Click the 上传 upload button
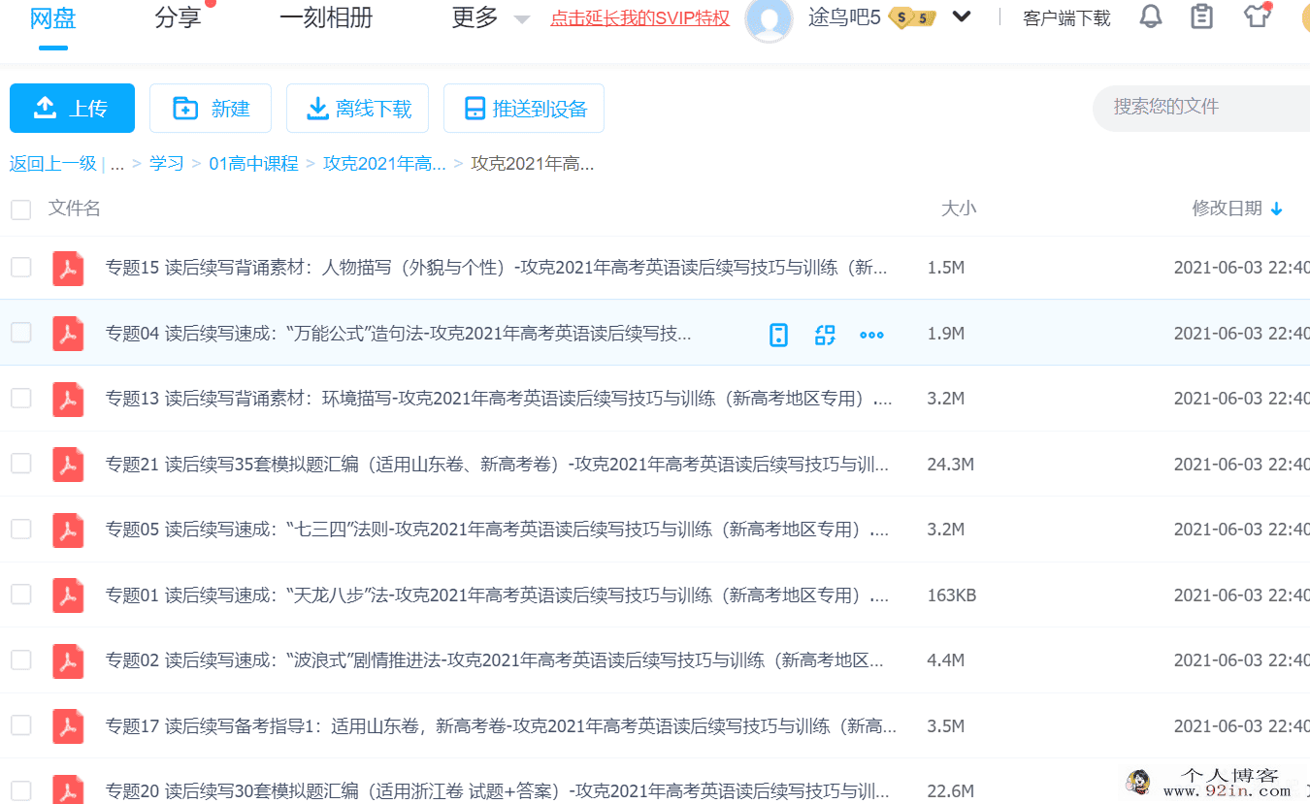The width and height of the screenshot is (1310, 804). click(72, 108)
